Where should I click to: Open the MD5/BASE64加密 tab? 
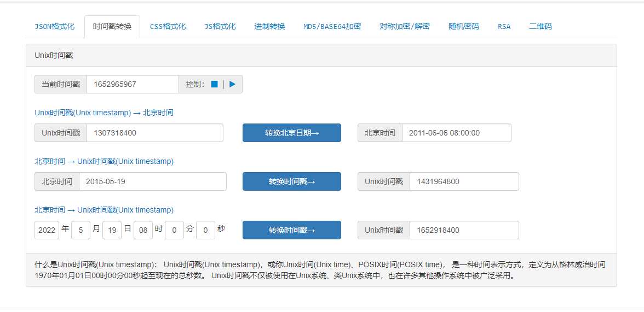pyautogui.click(x=332, y=27)
